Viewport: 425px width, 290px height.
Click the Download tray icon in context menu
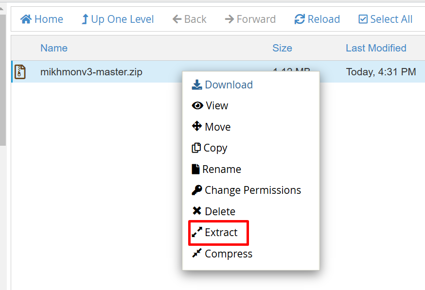[x=197, y=85]
